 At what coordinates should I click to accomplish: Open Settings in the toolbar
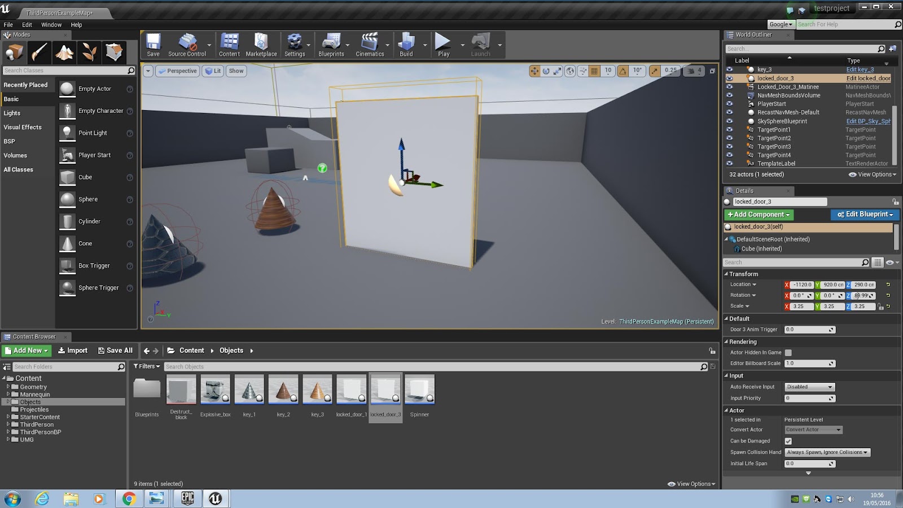coord(295,45)
